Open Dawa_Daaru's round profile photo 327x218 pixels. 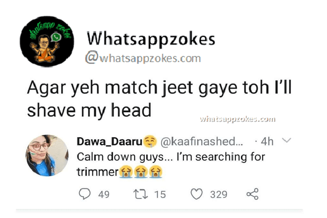[x=47, y=155]
